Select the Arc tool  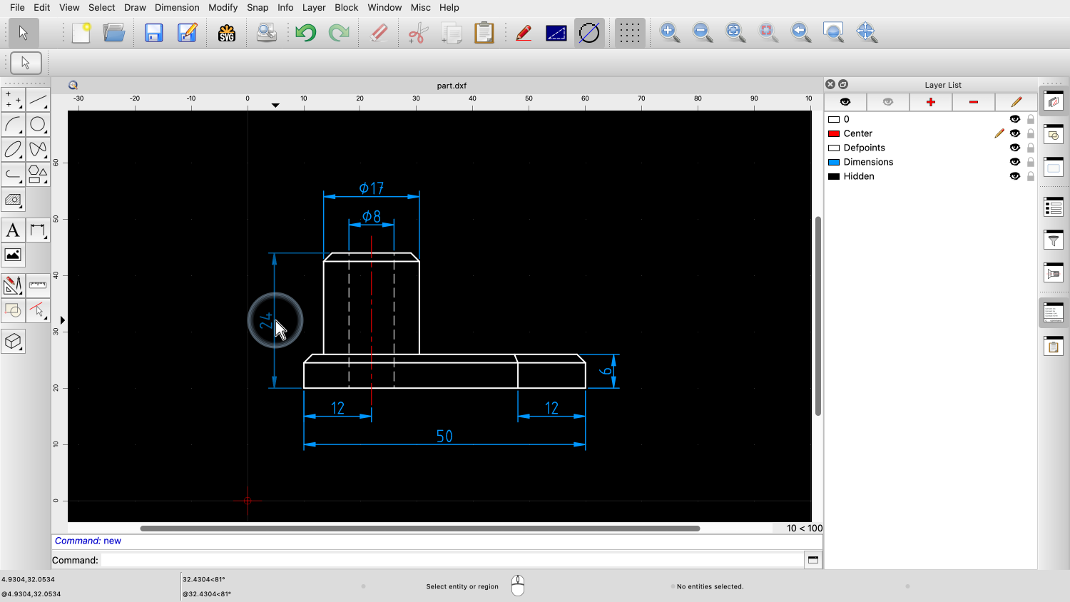coord(13,124)
